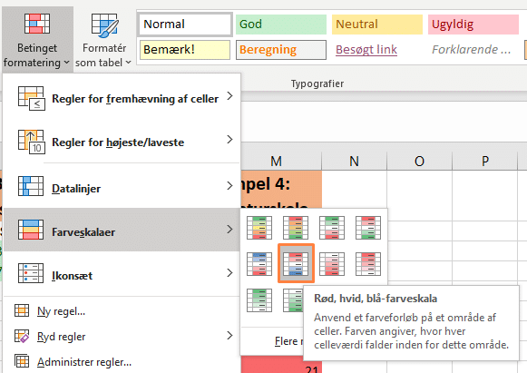Expand arrow next to Regler for fremhævning

(229, 96)
